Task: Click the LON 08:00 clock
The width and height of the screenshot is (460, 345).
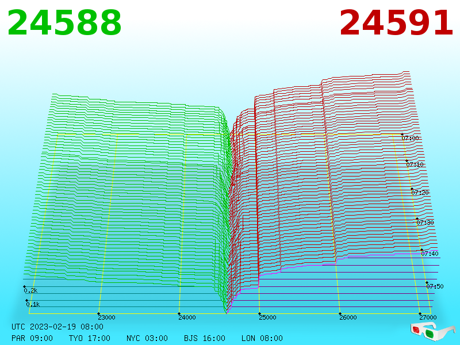Action: (262, 338)
